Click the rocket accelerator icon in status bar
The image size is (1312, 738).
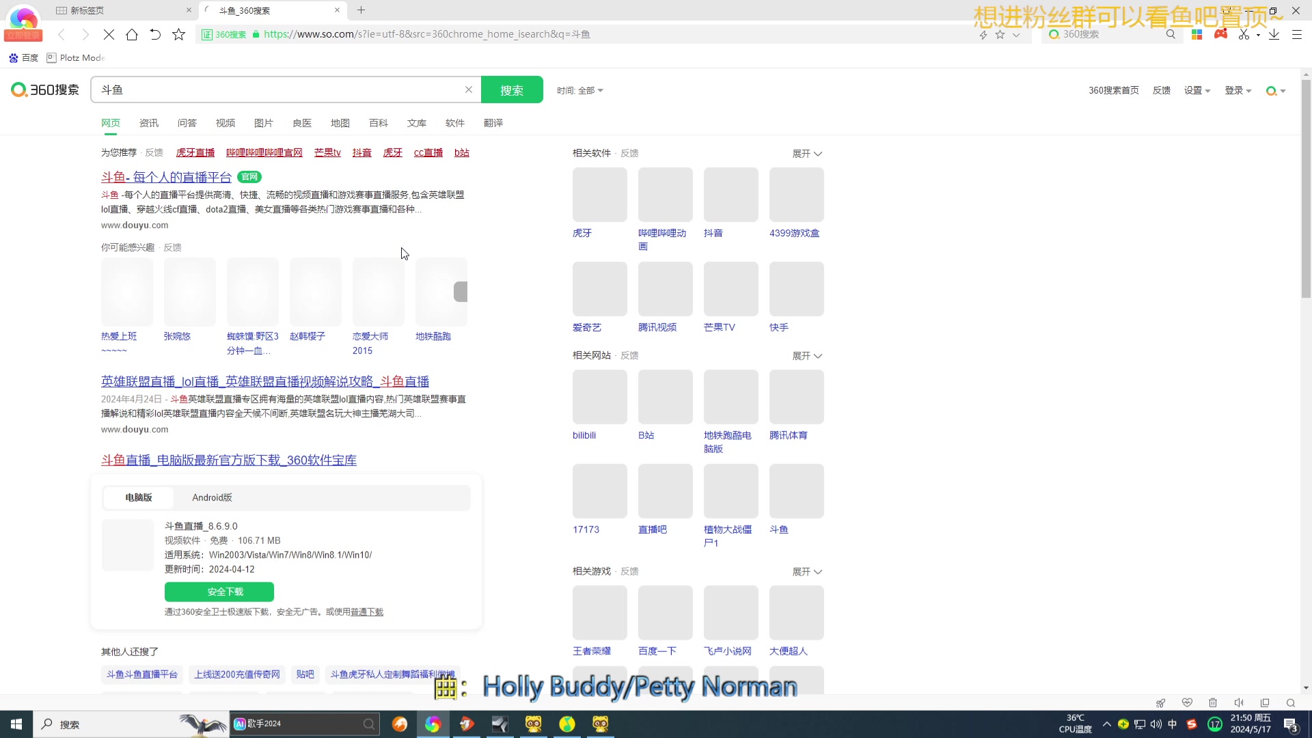click(1160, 702)
